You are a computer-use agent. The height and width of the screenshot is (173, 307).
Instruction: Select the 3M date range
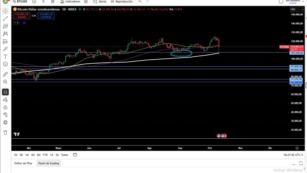33,155
